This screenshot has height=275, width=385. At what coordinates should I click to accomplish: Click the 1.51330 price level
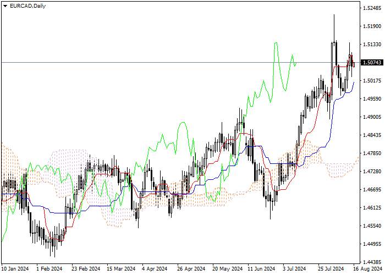coord(372,45)
